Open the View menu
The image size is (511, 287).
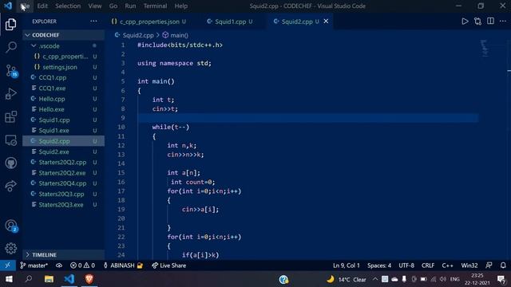click(x=95, y=6)
